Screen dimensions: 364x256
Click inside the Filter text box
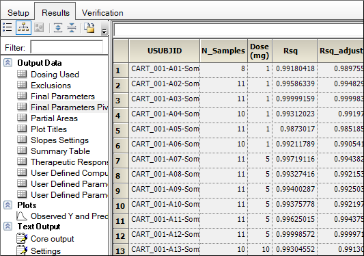67,47
